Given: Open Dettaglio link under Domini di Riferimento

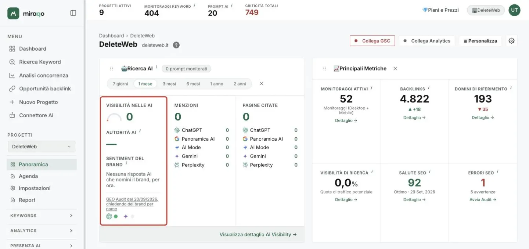Looking at the screenshot, I should (x=483, y=118).
